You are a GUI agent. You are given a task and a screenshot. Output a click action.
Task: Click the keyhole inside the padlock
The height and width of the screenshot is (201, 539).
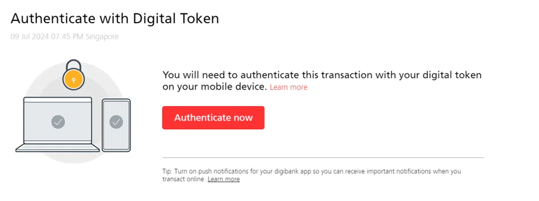[75, 81]
